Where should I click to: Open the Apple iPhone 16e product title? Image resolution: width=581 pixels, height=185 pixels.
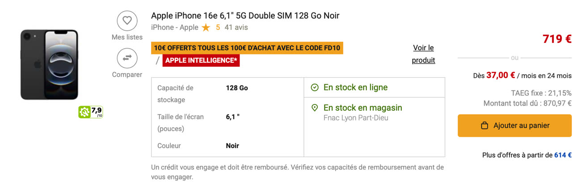click(x=245, y=16)
